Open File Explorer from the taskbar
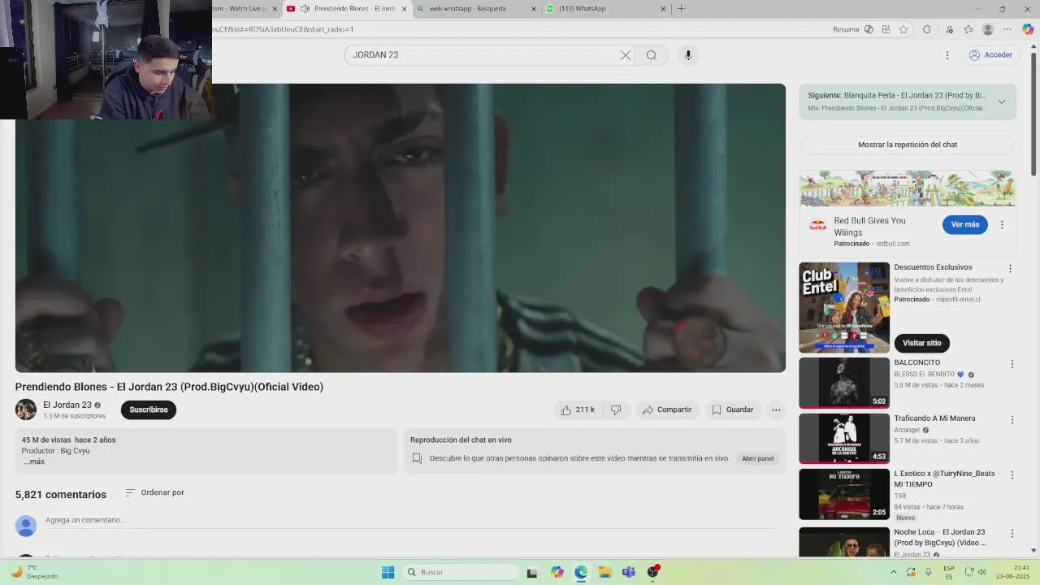Viewport: 1040px width, 585px height. pyautogui.click(x=604, y=572)
